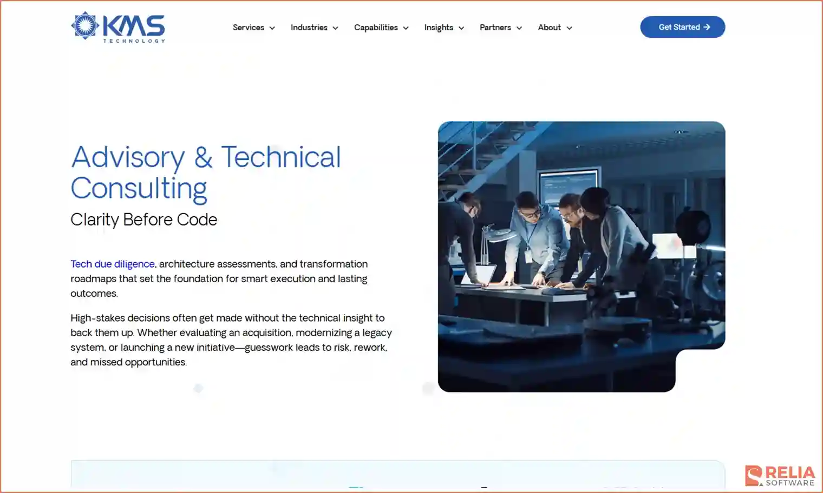Expand the Insights chevron arrow
The height and width of the screenshot is (493, 823).
pos(461,28)
